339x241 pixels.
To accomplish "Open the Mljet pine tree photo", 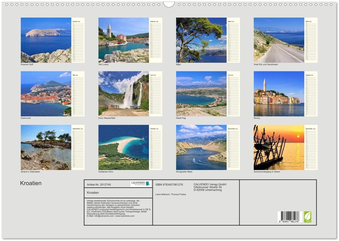I will (x=201, y=40).
